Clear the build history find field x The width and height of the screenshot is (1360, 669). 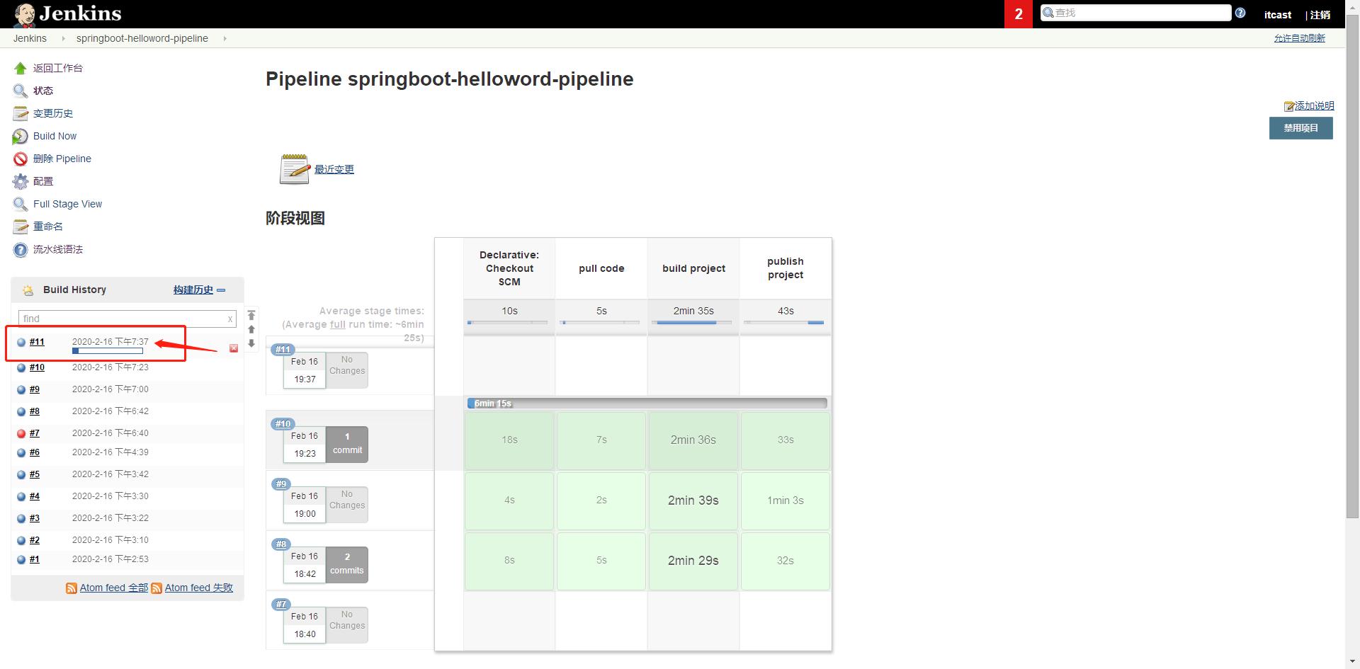pyautogui.click(x=230, y=319)
